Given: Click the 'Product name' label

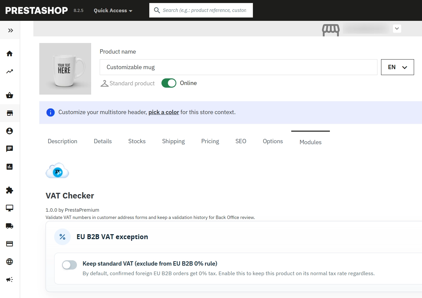Looking at the screenshot, I should coord(118,52).
